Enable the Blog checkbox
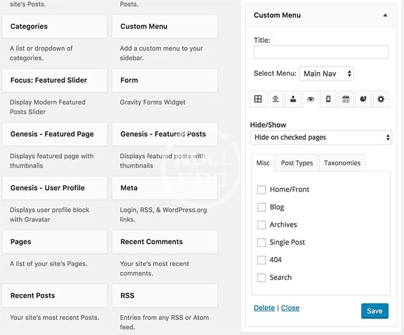The height and width of the screenshot is (335, 404). click(262, 207)
